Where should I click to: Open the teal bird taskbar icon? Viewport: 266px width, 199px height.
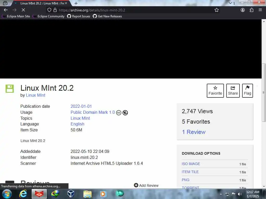[120, 194]
